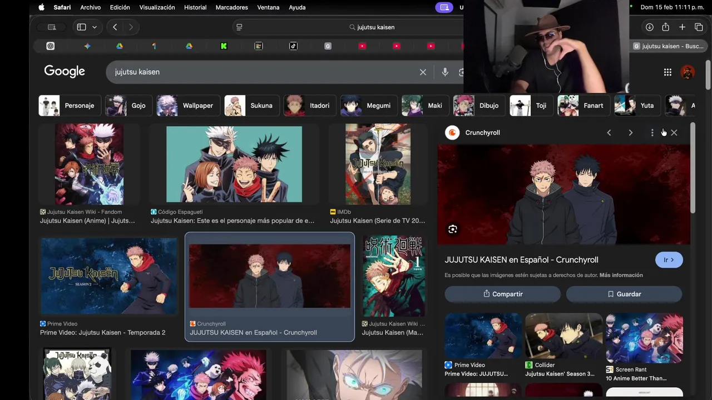The image size is (712, 400).
Task: Switch to the Kick pinned tab
Action: point(224,46)
